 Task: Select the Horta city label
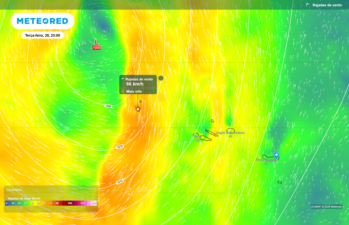[198, 136]
